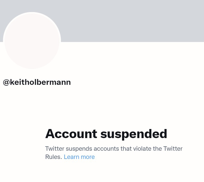Viewport: 204px width, 182px height.
Task: Select the @keitholbermann handle text
Action: [37, 82]
